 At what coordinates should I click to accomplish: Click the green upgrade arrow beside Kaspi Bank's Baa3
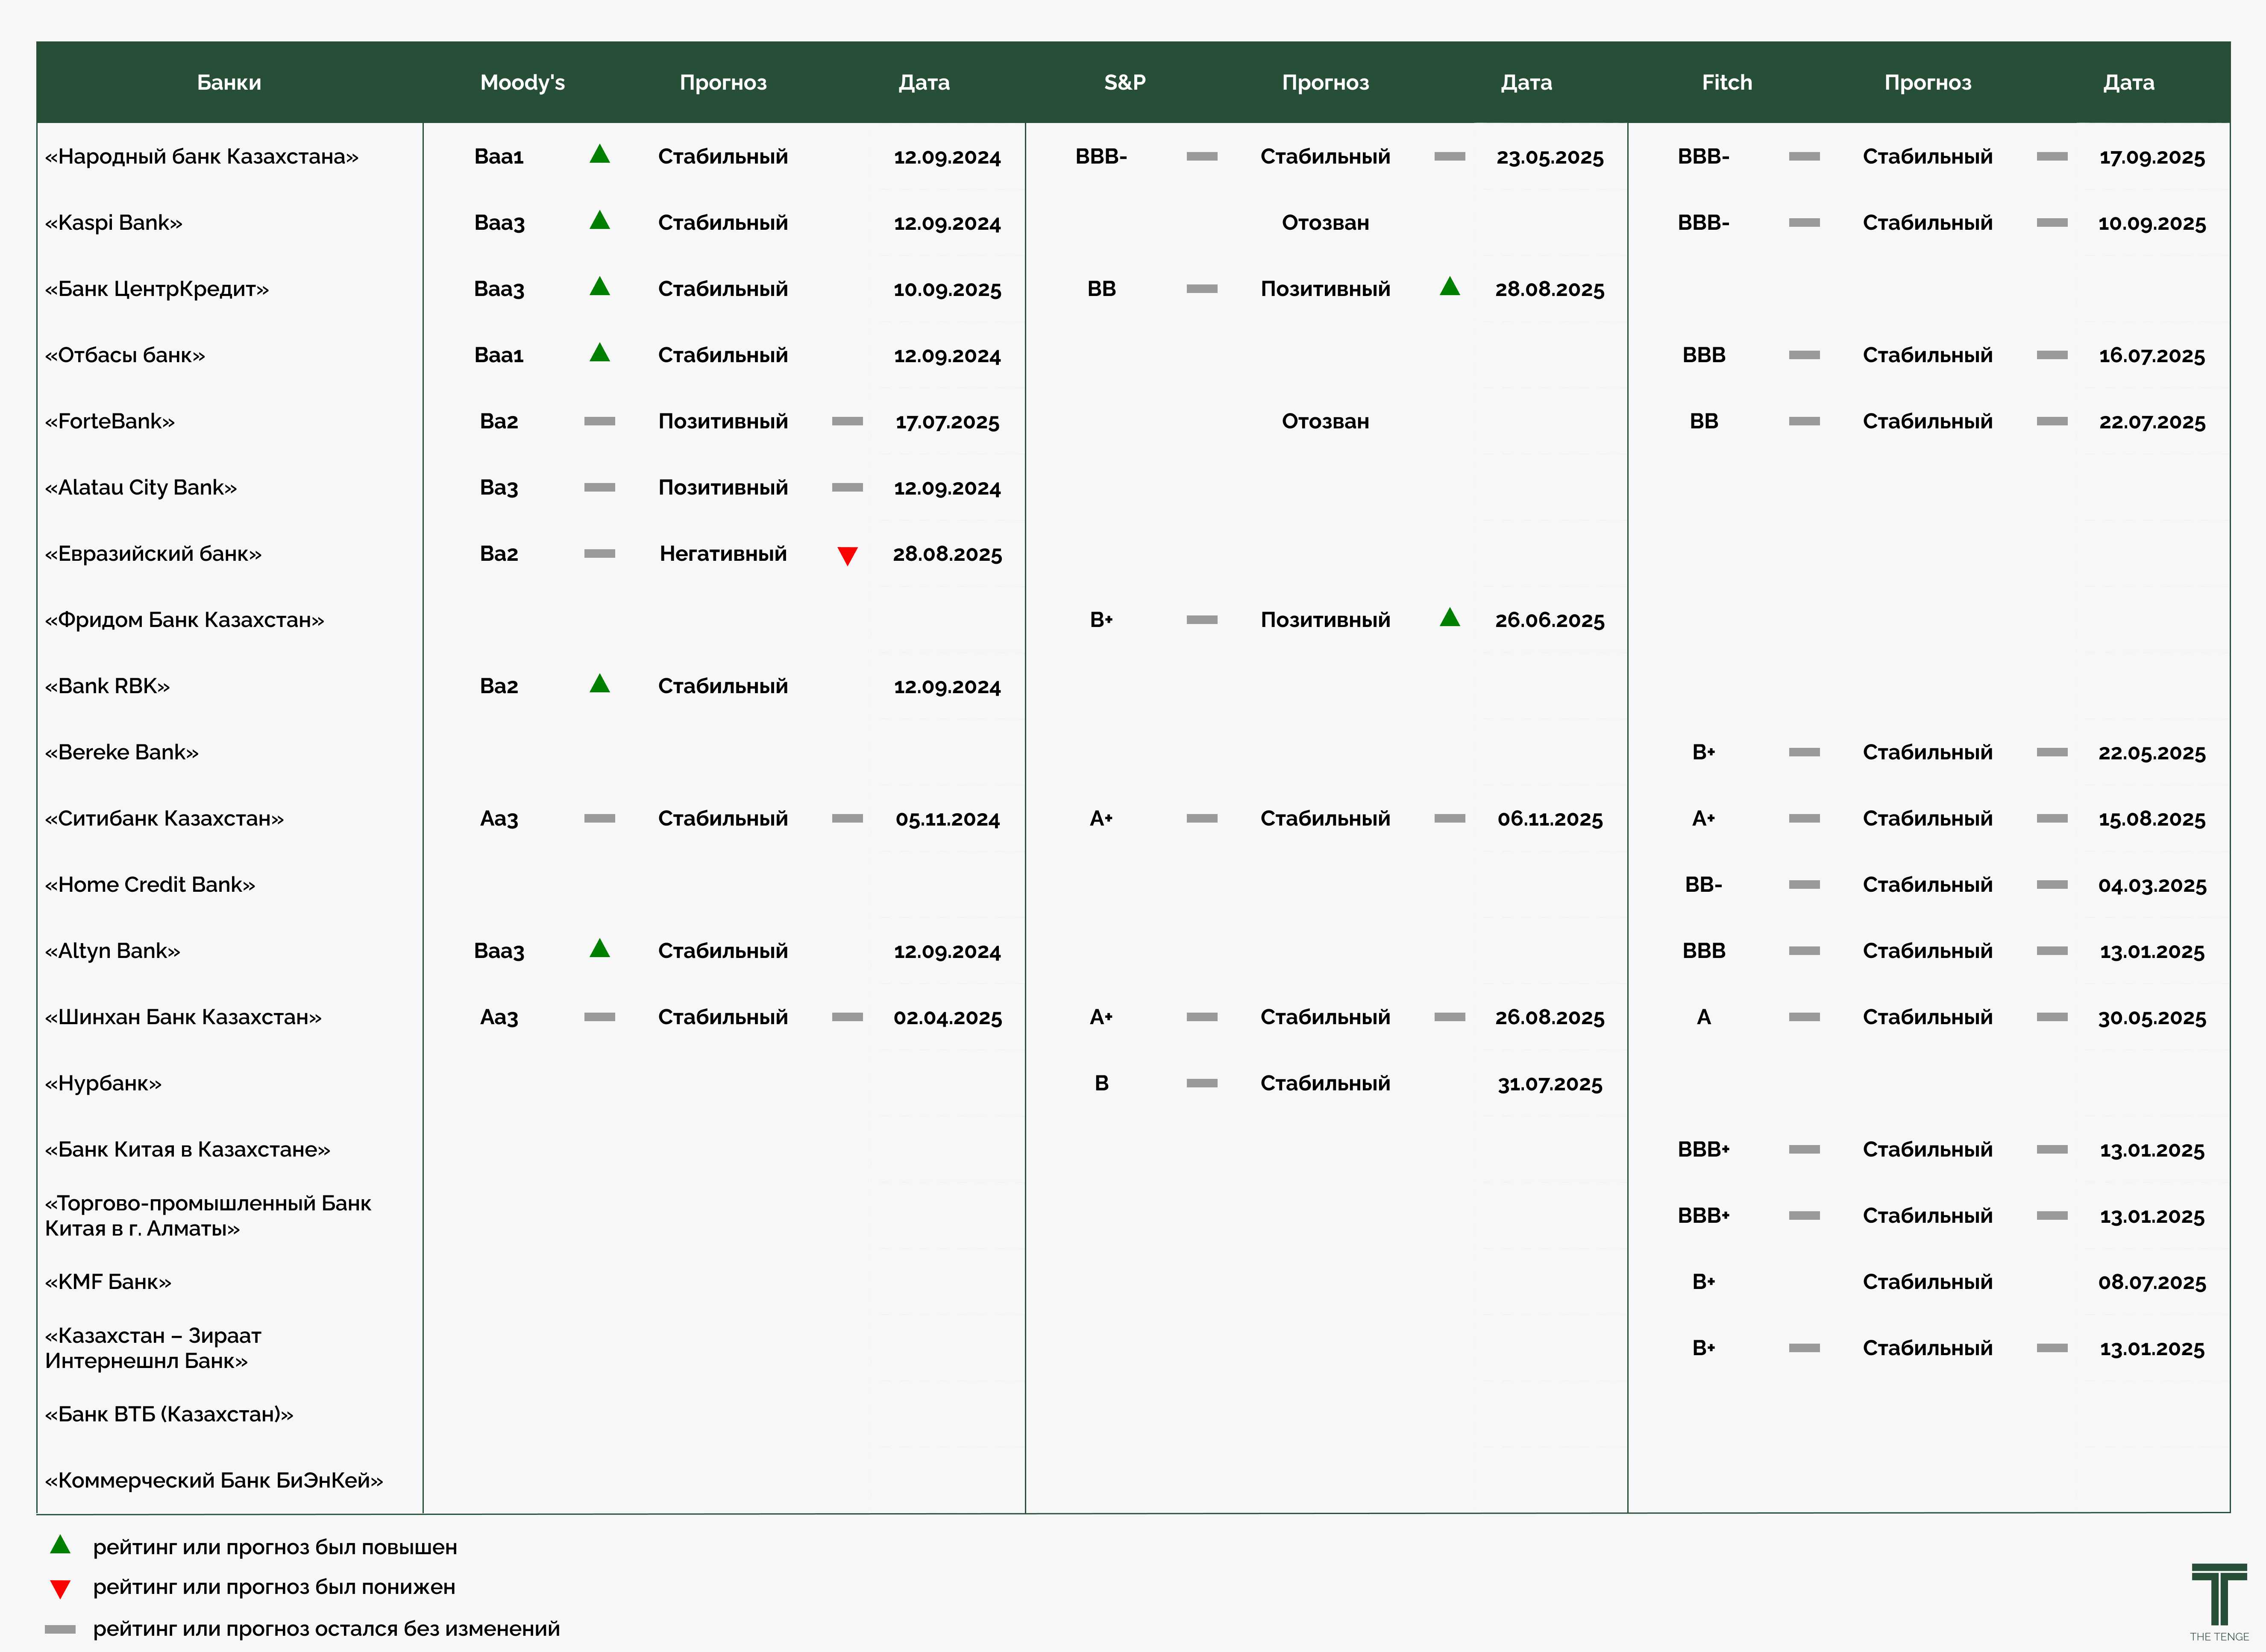(x=599, y=221)
